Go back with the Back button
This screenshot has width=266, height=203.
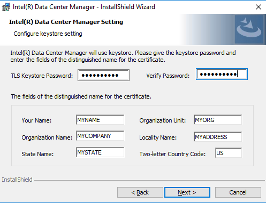[x=140, y=192]
